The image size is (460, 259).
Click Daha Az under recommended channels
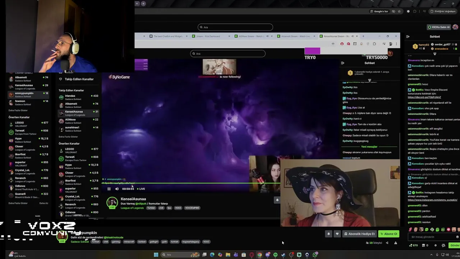pos(43,203)
